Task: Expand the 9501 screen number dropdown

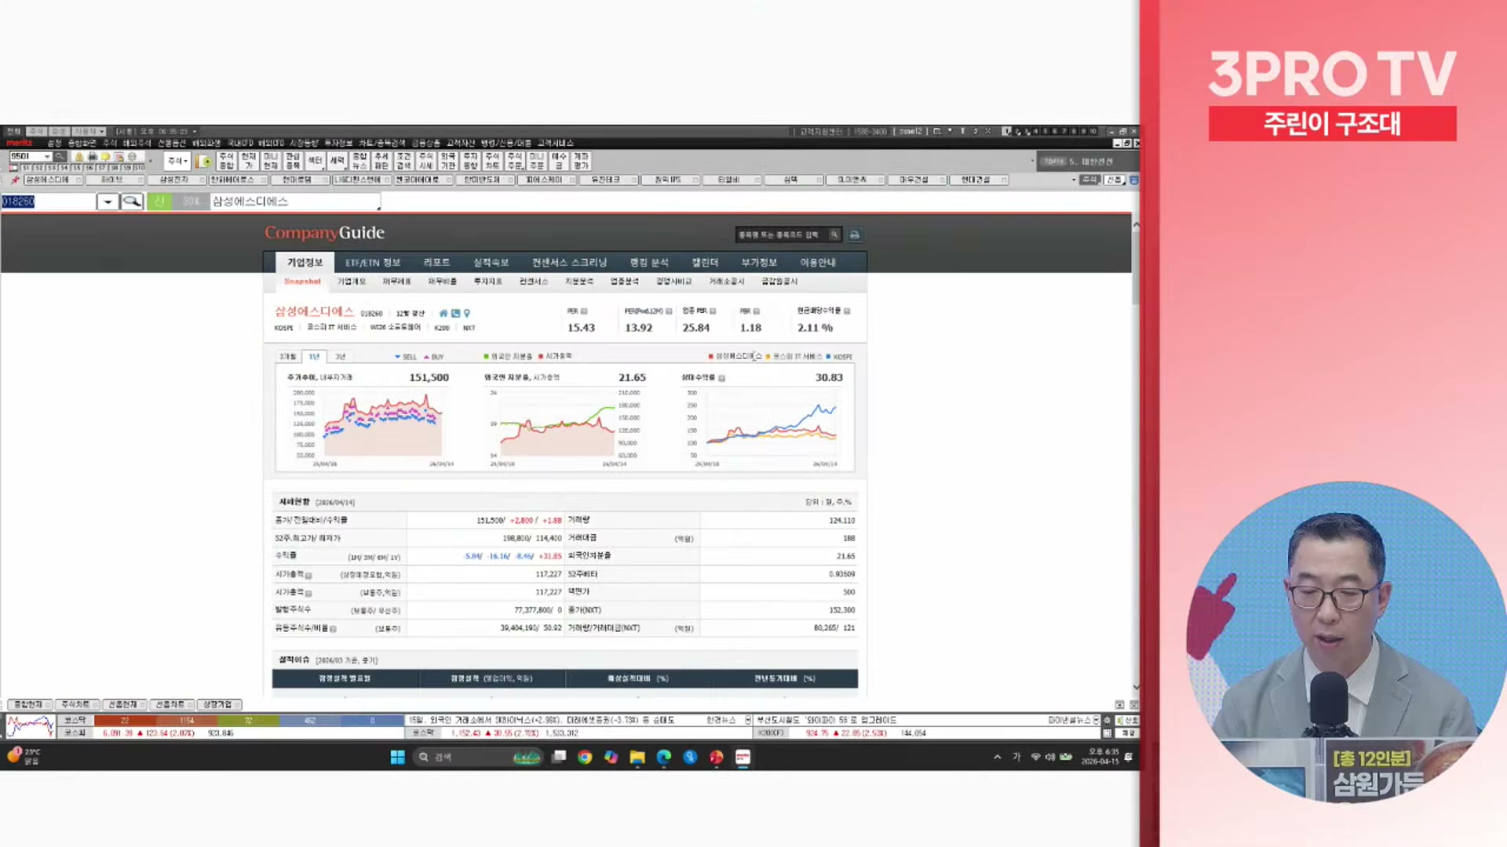Action: (x=47, y=157)
